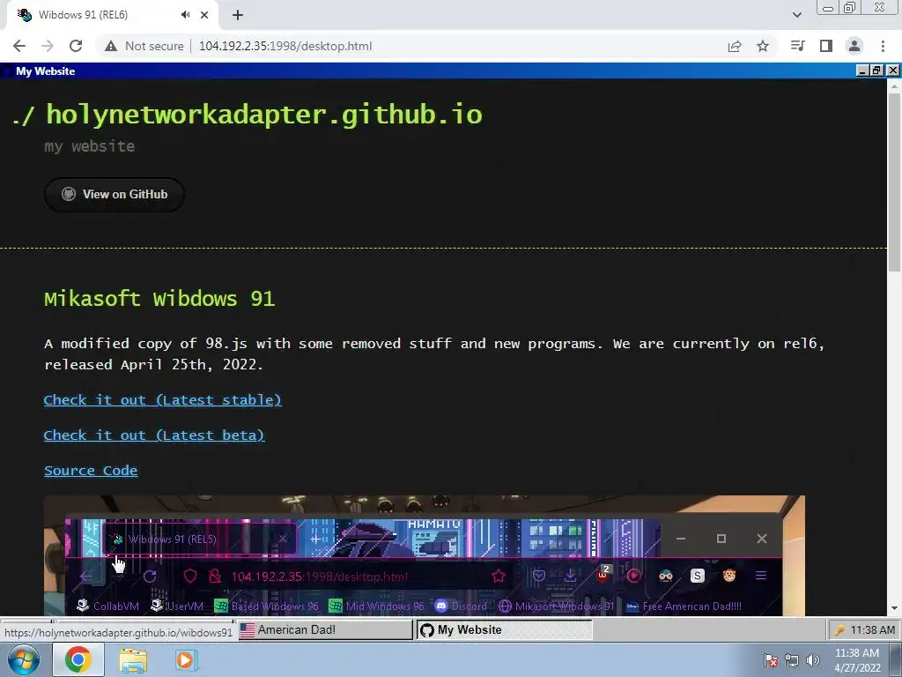This screenshot has height=677, width=902.
Task: Restore the inner My Website window
Action: pos(876,71)
